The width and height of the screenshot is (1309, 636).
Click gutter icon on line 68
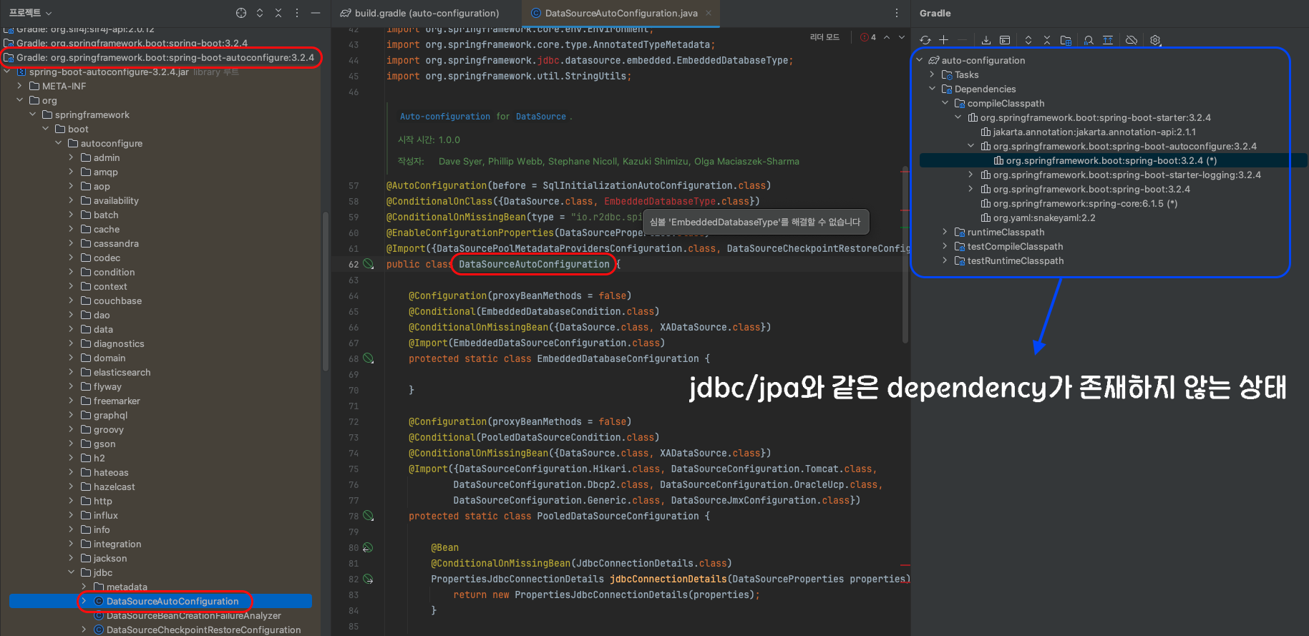tap(368, 358)
